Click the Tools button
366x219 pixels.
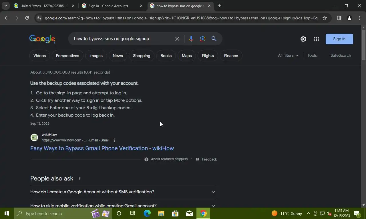[x=312, y=56]
